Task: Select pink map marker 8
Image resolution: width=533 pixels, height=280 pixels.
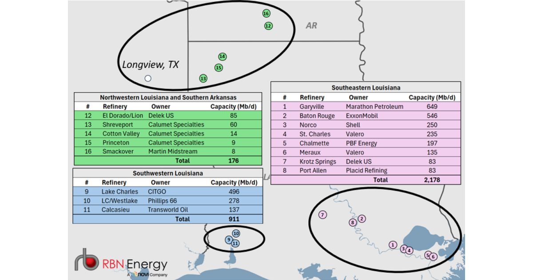Action: pos(353,223)
